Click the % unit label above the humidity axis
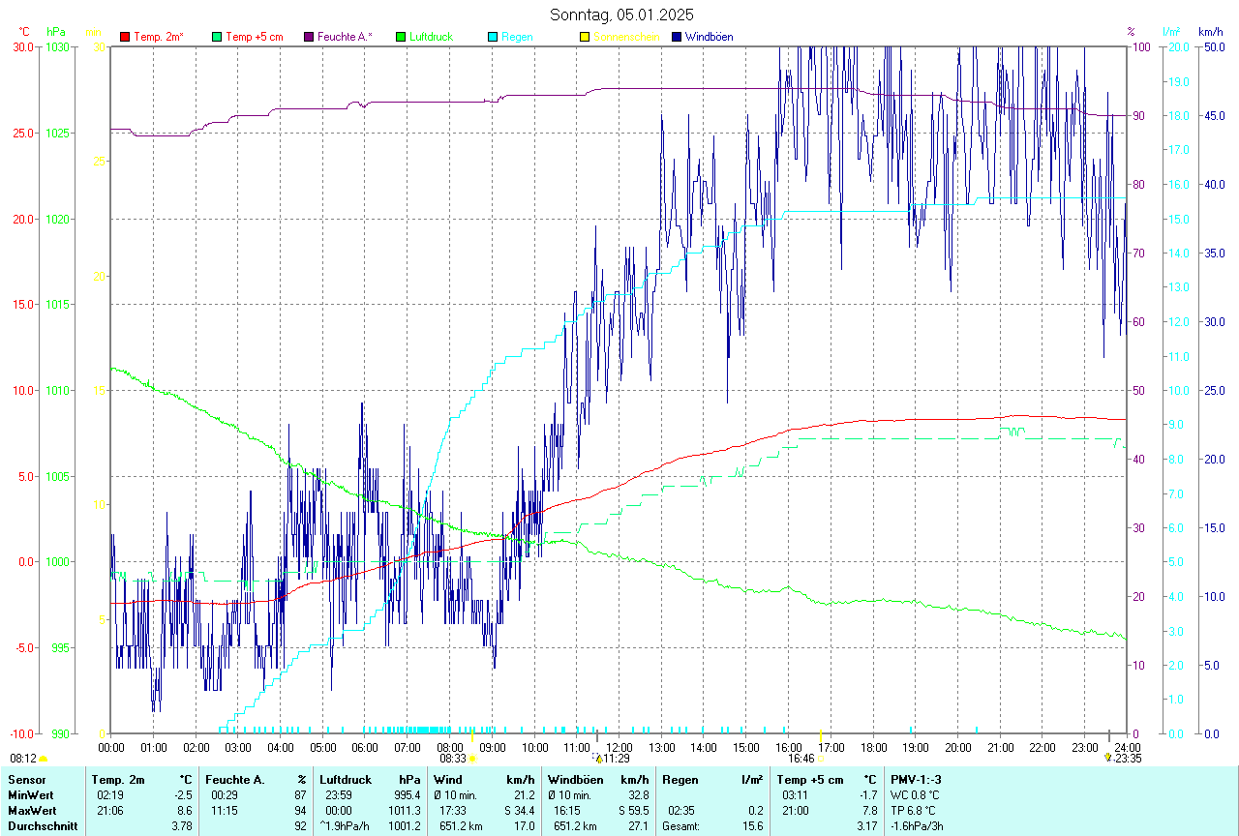Screen dimensions: 1239x836 click(1131, 32)
